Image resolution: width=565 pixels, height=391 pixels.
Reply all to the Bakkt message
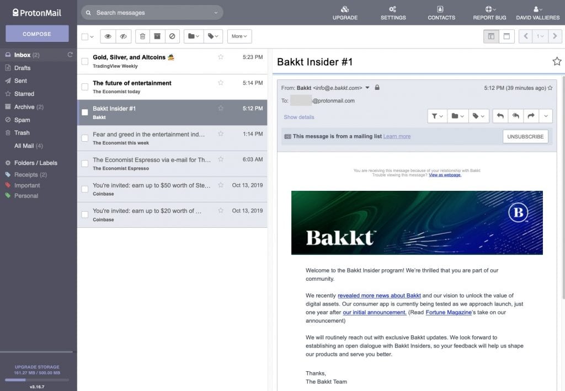click(516, 116)
